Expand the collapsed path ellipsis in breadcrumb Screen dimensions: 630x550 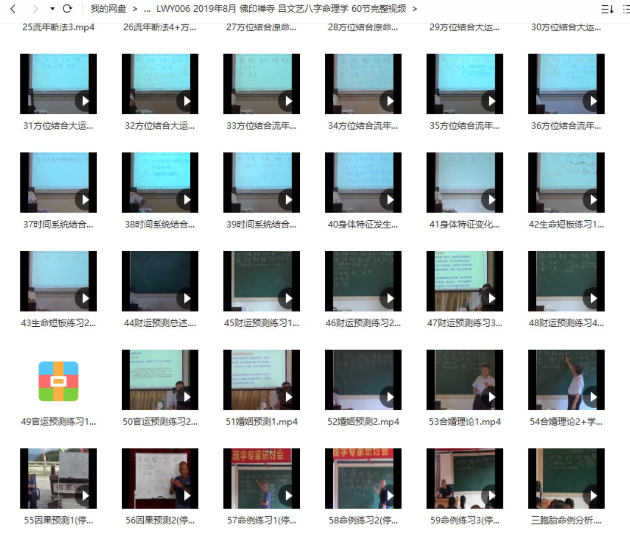point(147,9)
